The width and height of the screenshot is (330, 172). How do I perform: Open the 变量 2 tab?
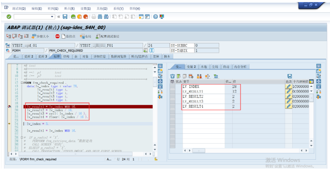pos(191,67)
